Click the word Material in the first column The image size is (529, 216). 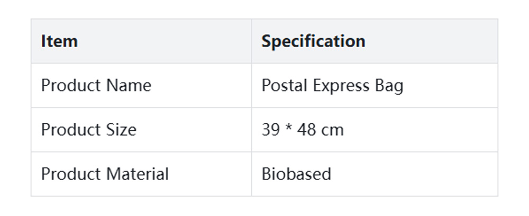coord(138,174)
